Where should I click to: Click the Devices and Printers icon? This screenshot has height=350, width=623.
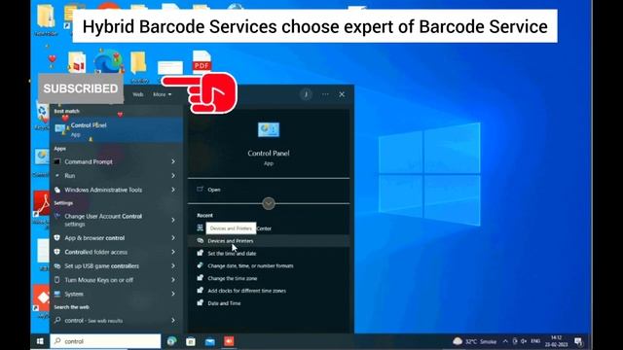click(x=201, y=240)
